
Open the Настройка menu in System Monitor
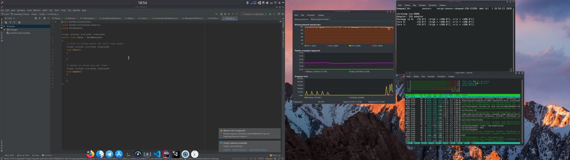point(310,15)
